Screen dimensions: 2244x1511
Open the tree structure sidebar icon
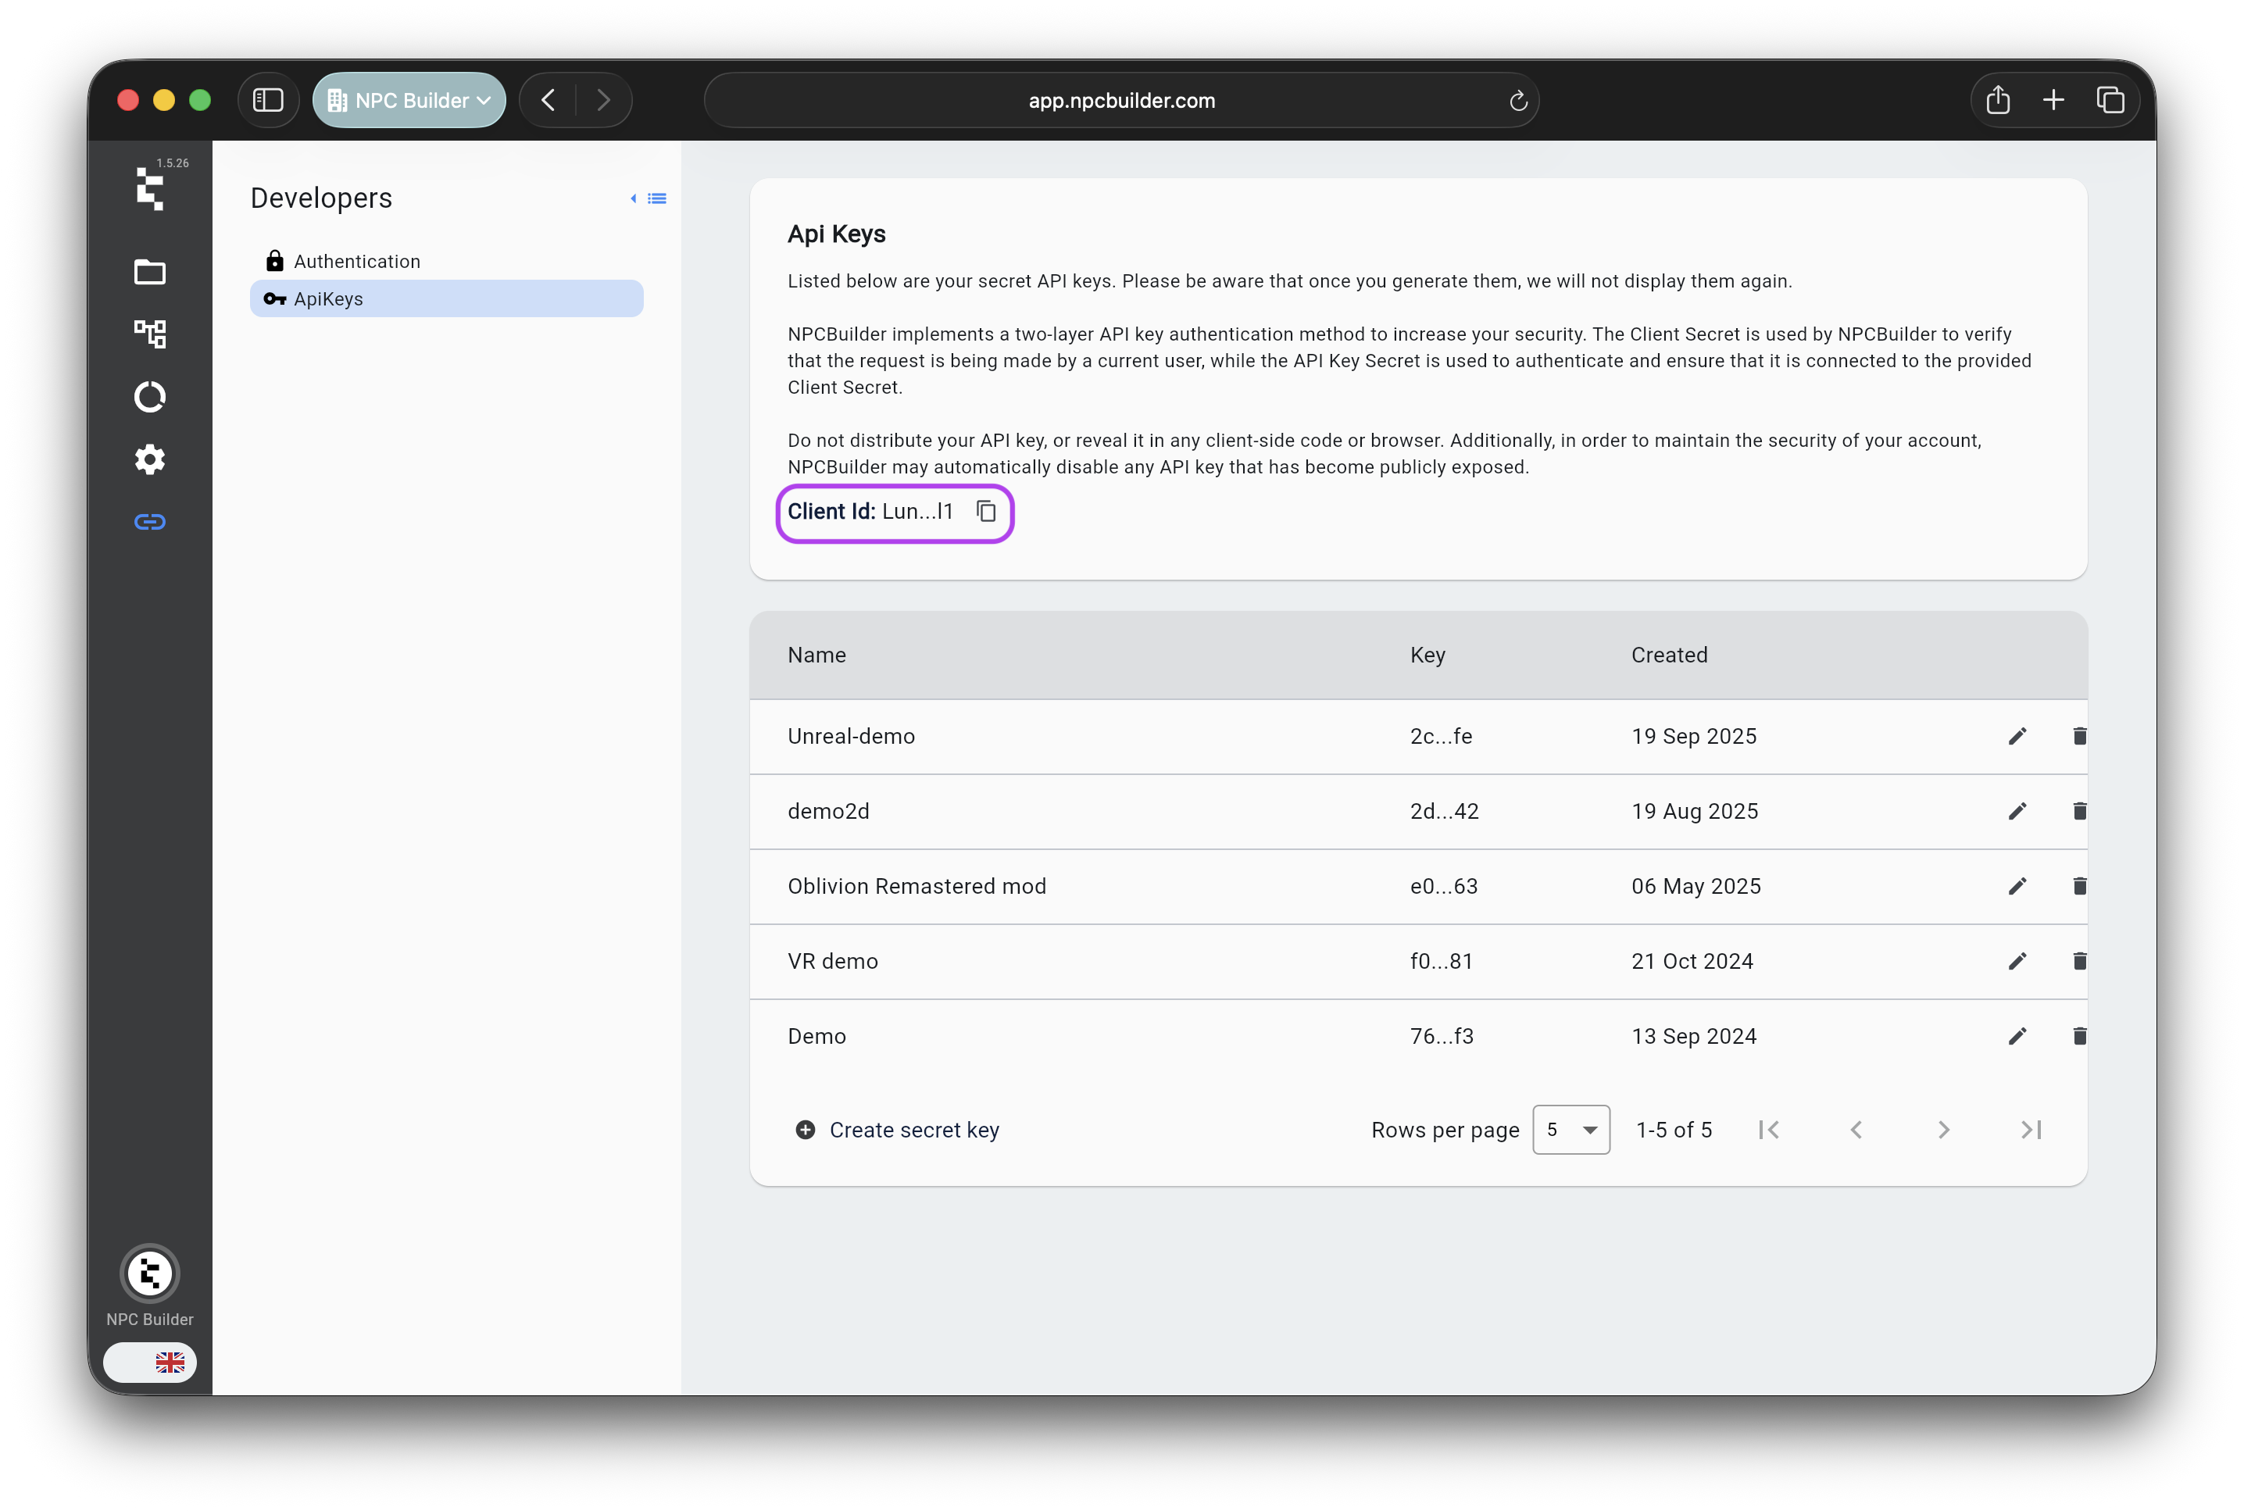click(149, 334)
